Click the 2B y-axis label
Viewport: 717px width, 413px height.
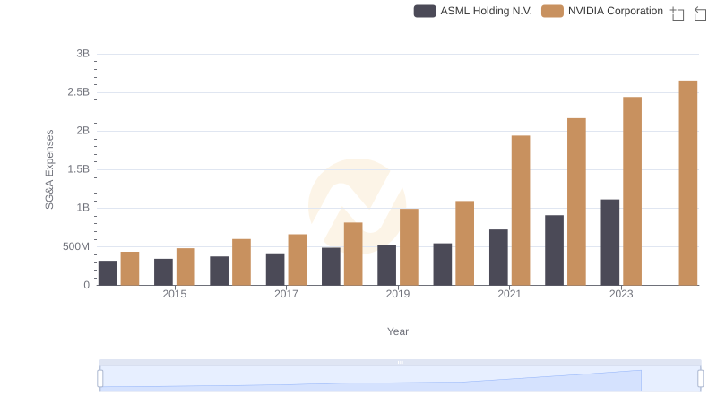coord(82,131)
